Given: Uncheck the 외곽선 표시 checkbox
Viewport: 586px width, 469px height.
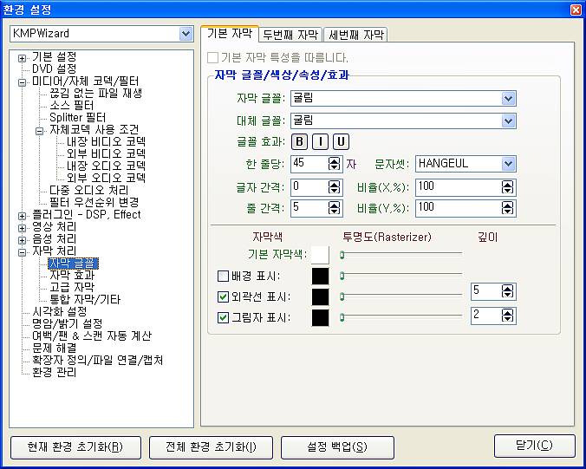Looking at the screenshot, I should click(224, 296).
